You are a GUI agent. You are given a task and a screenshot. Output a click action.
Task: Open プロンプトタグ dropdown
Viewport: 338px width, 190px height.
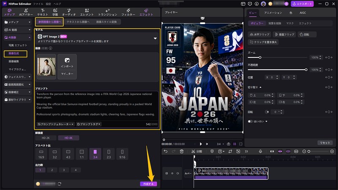pyautogui.click(x=89, y=124)
